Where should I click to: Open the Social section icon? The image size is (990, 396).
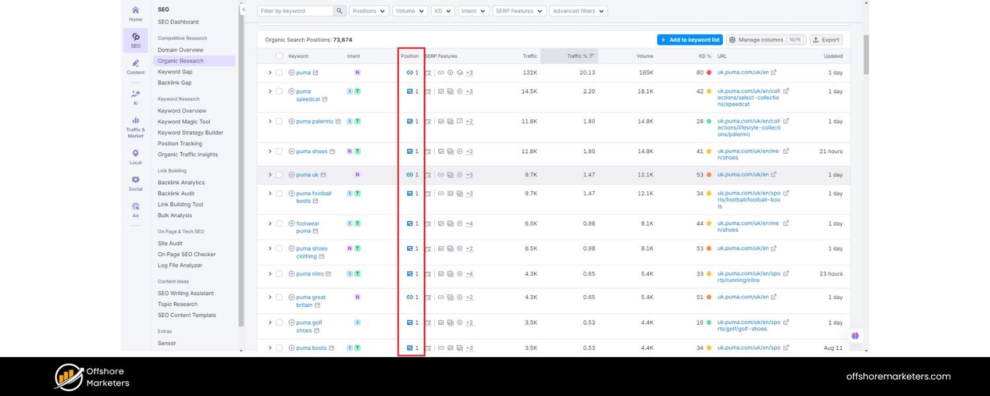pos(135,180)
